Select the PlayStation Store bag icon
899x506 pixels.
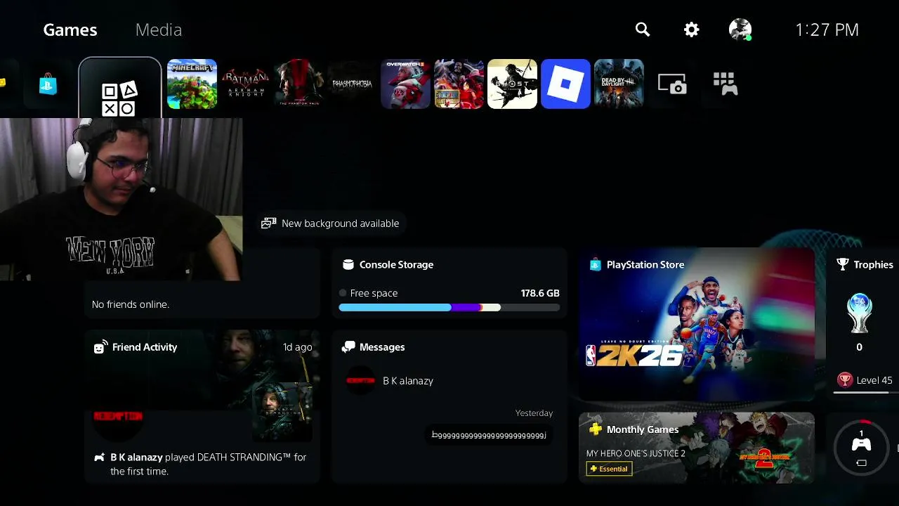(48, 85)
